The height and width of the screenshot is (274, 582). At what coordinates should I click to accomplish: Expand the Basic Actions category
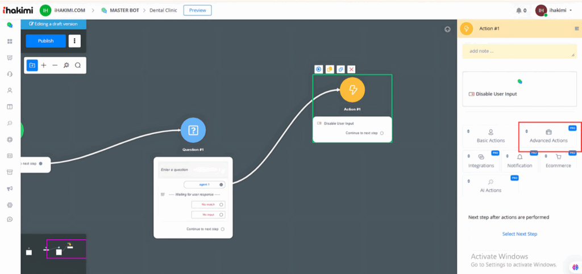point(490,136)
